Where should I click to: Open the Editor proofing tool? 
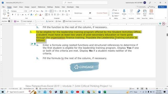[x=138, y=12]
